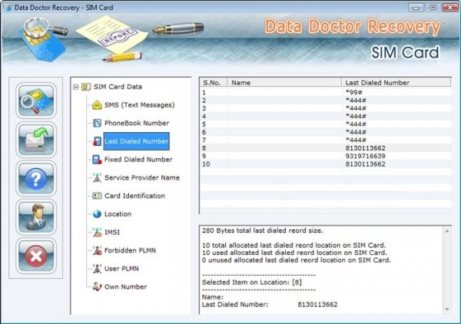Select SMS (Text Messages) in tree
Screen dimensions: 461x324
(139, 105)
